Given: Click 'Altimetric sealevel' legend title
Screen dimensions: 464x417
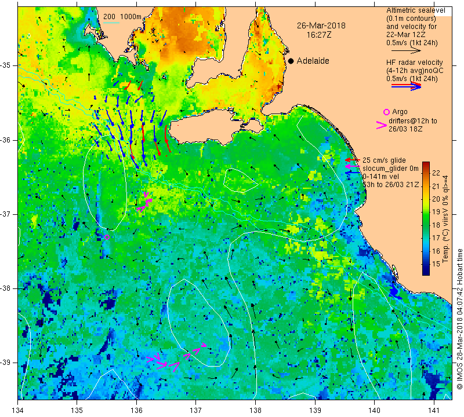Looking at the screenshot, I should tap(415, 10).
